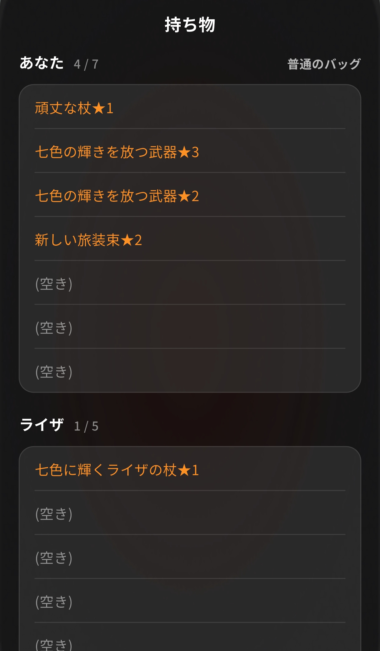The image size is (380, 651).
Task: Click the 1 / 5 capacity counter
Action: (86, 426)
